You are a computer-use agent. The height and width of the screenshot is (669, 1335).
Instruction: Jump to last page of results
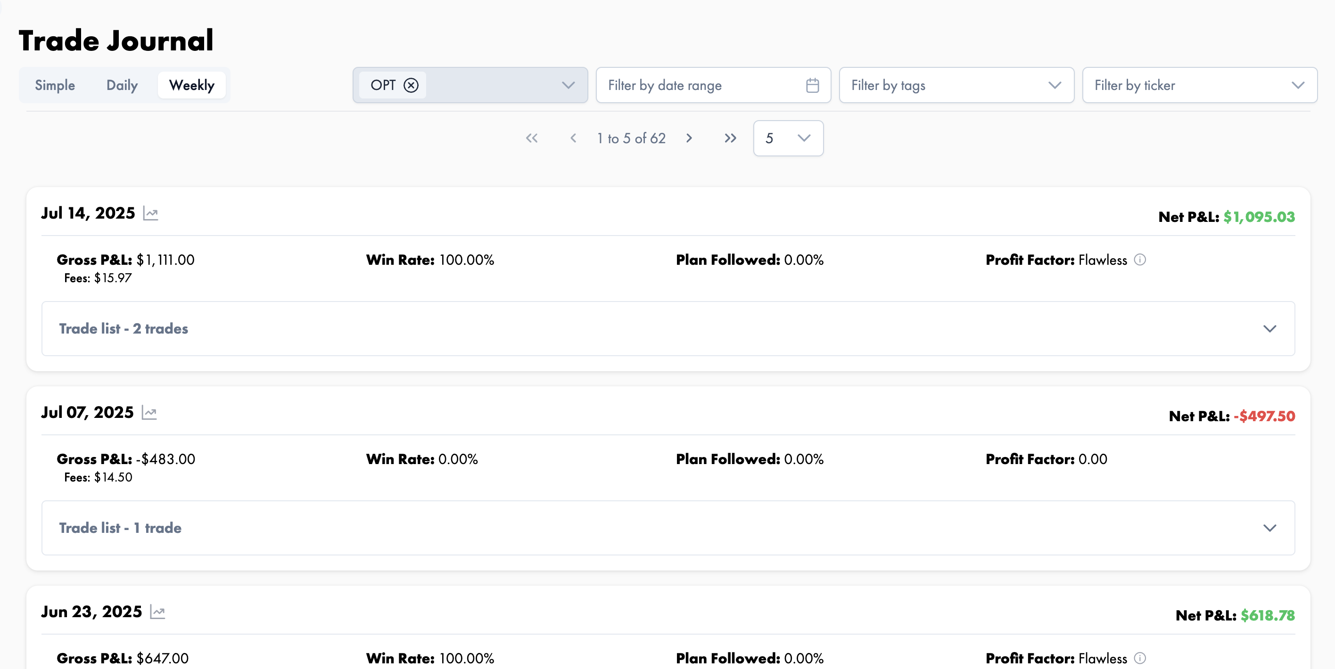(x=730, y=138)
